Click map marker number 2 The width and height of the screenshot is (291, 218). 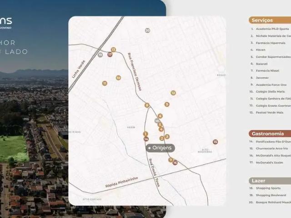[162, 138]
